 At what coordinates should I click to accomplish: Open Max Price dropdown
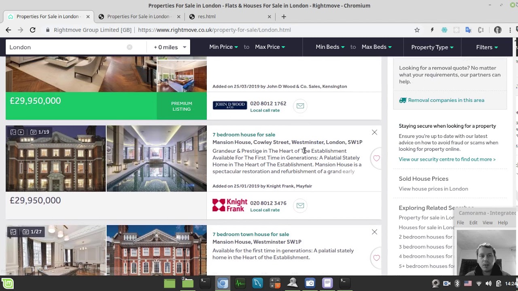(x=270, y=47)
